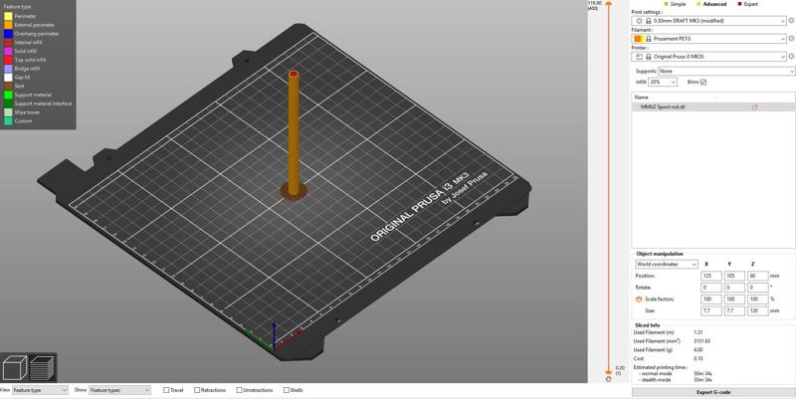Click Export G-code button

click(713, 392)
